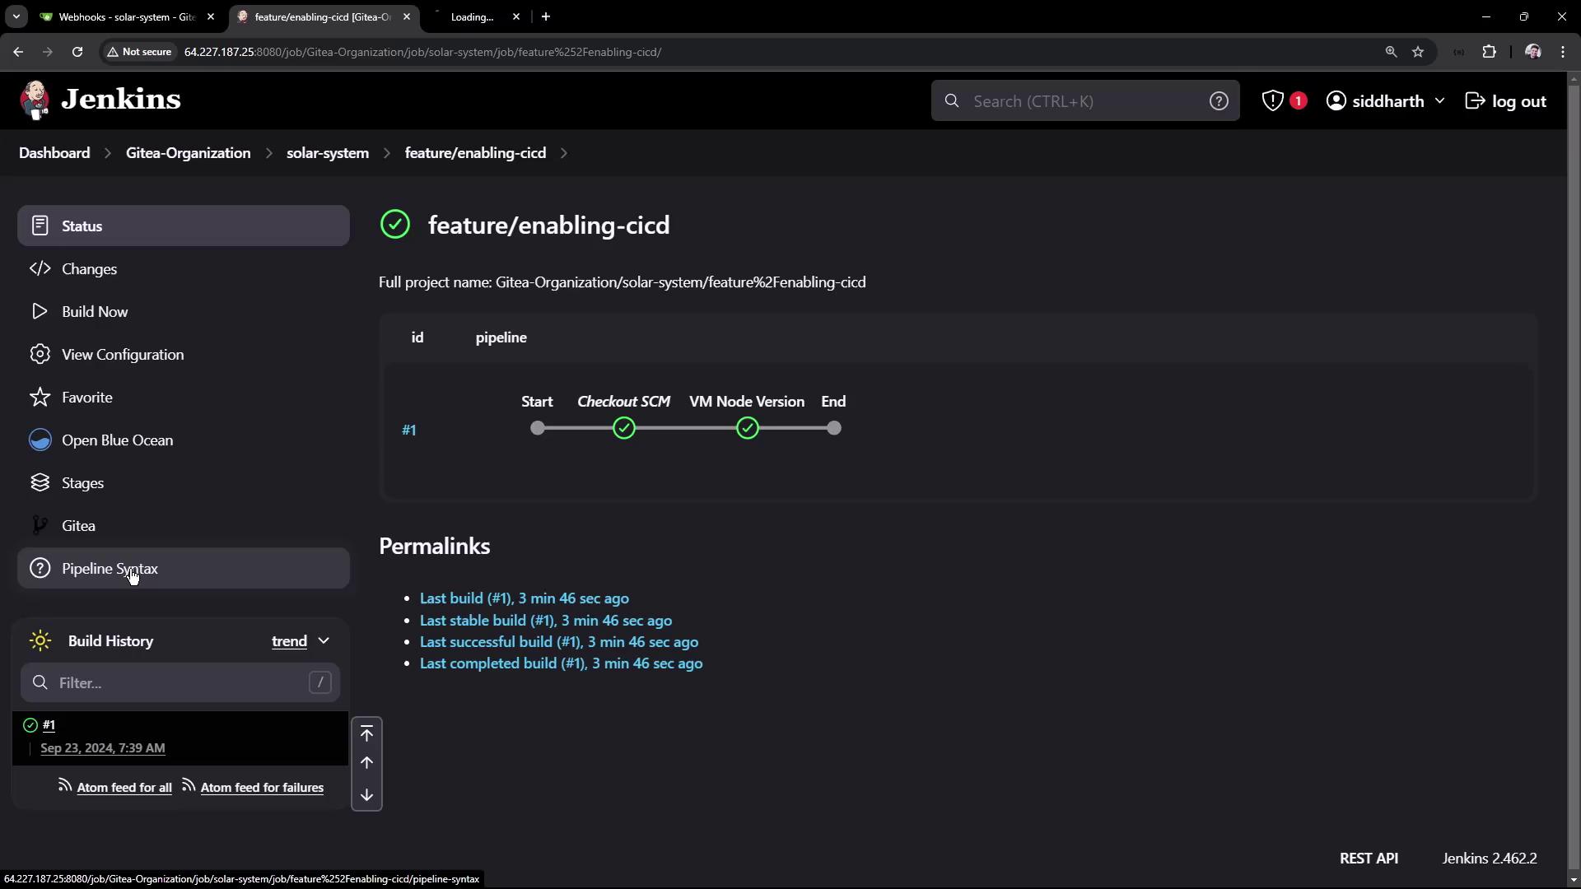The width and height of the screenshot is (1581, 889).
Task: Click the search help question mark icon
Action: 1218,100
